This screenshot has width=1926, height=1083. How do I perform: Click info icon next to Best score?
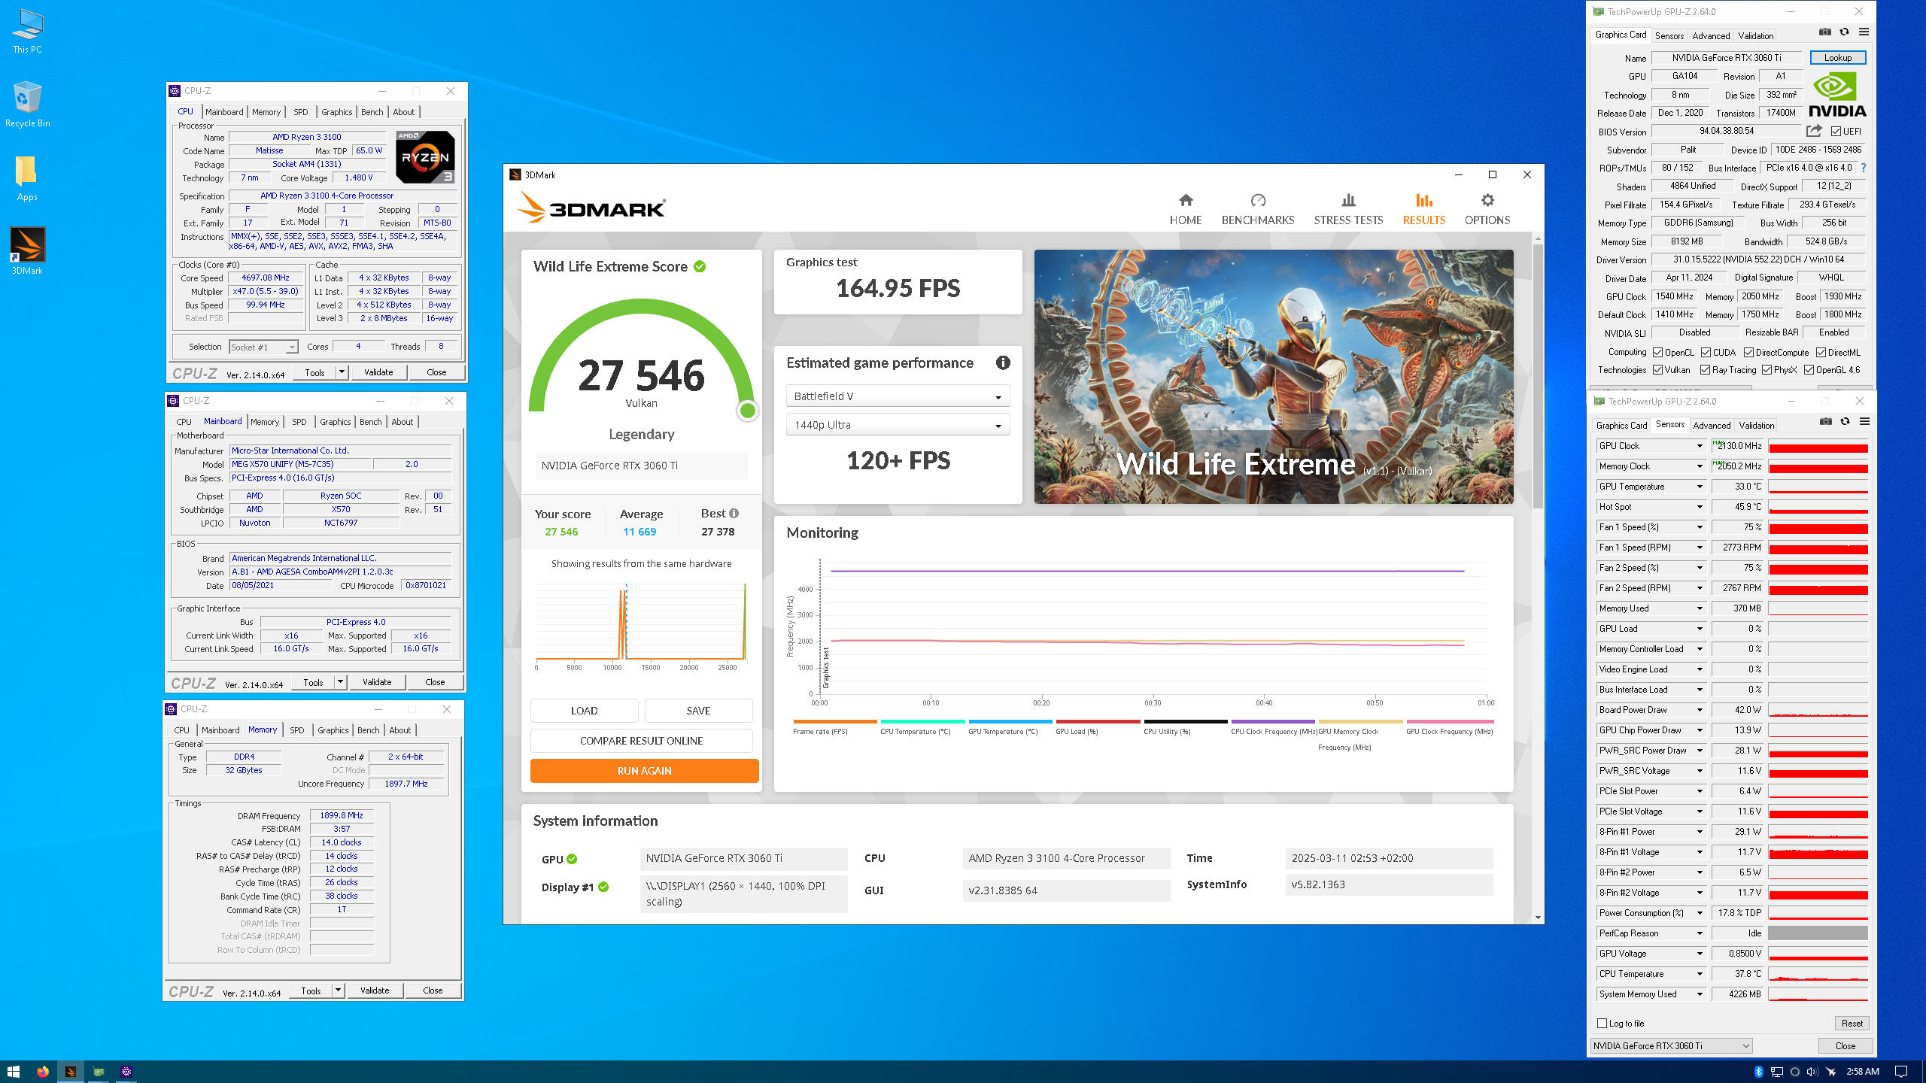point(734,513)
